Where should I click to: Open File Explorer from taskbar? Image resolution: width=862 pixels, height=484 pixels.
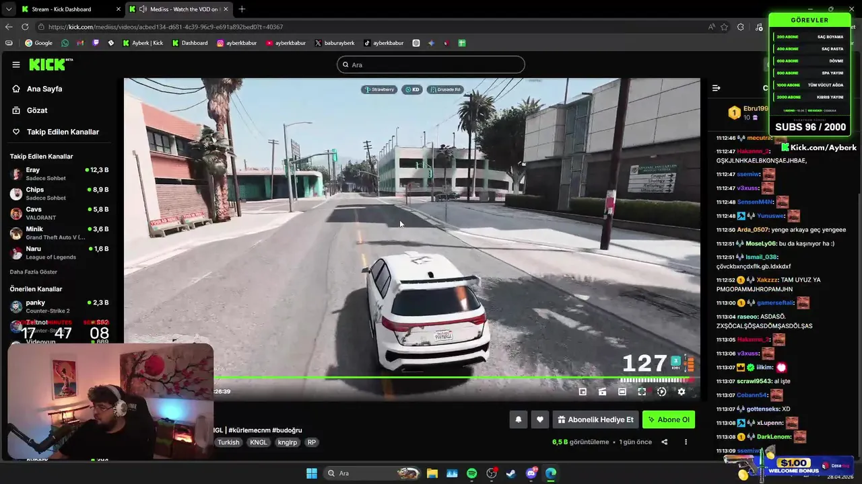(x=432, y=473)
